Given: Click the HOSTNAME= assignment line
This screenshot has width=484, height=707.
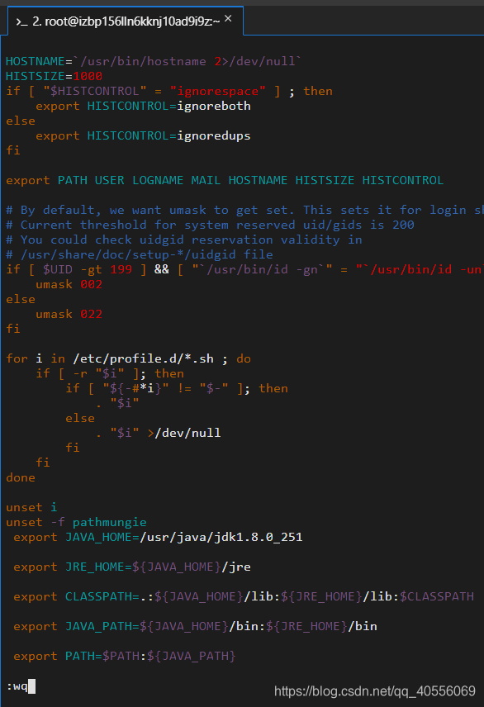Looking at the screenshot, I should coord(153,61).
